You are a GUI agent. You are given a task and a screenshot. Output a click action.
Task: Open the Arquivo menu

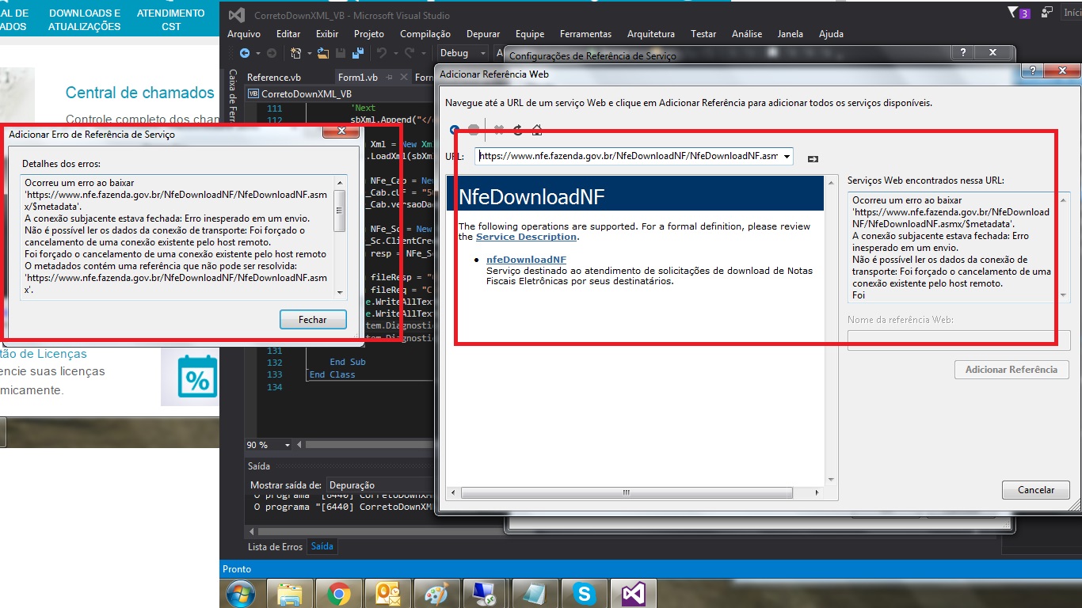coord(244,34)
